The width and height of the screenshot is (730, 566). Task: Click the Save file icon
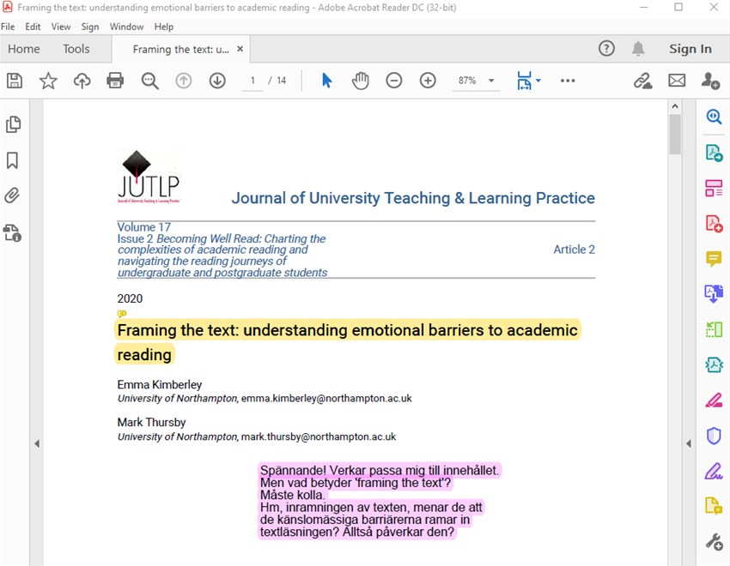point(15,81)
